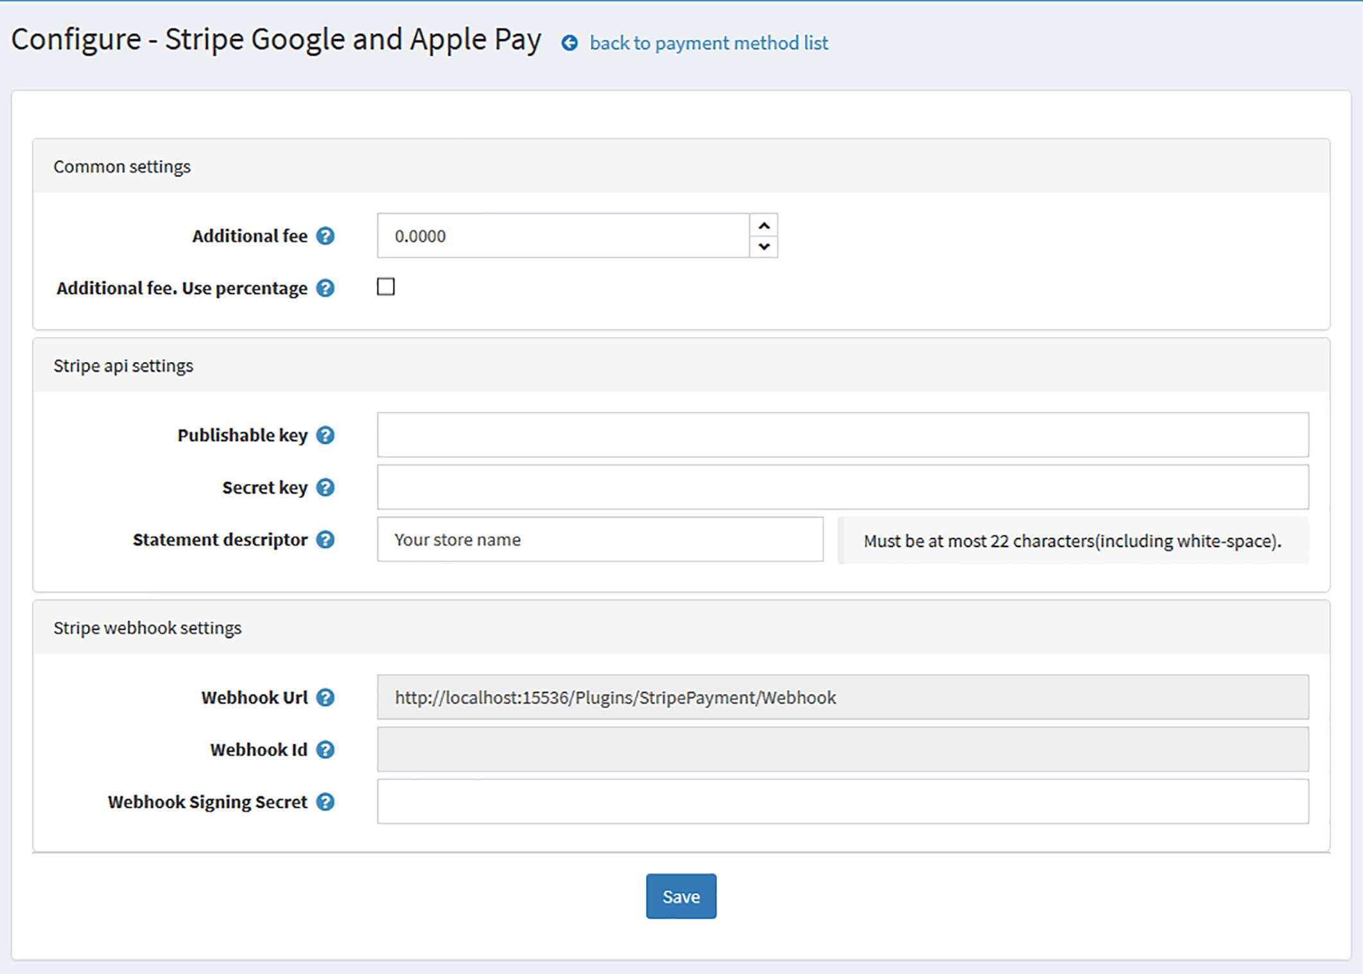
Task: Click Webhook Signing Secret help icon
Action: 326,802
